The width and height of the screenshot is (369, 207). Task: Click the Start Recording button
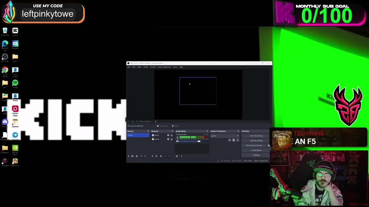256,141
